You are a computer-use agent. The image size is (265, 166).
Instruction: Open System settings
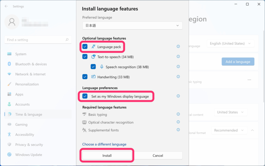click(x=38, y=54)
